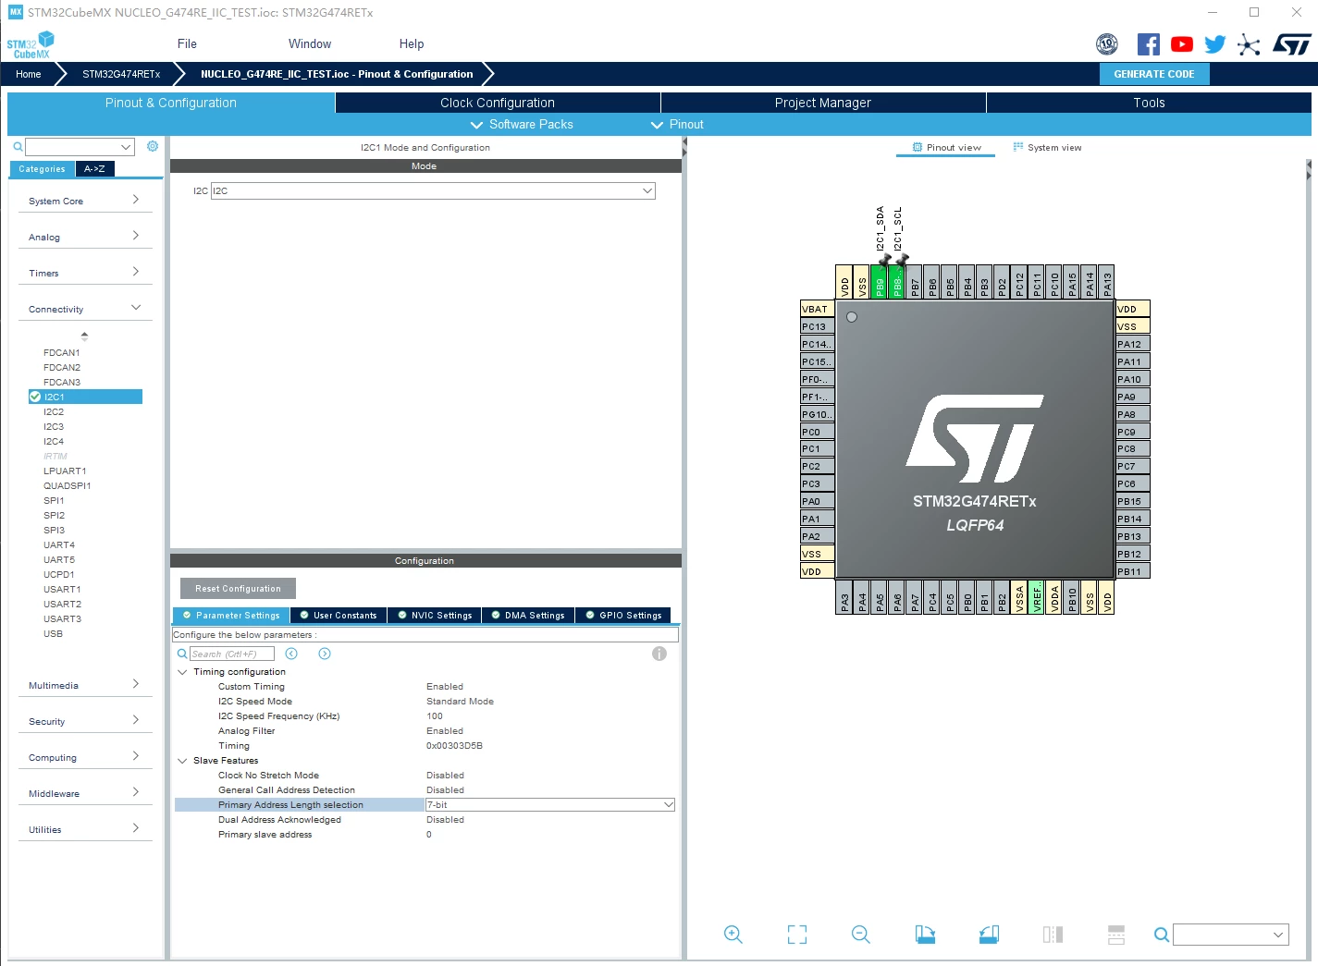Viewport: 1318px width, 966px height.
Task: Zoom out of the chip pinout view
Action: (860, 935)
